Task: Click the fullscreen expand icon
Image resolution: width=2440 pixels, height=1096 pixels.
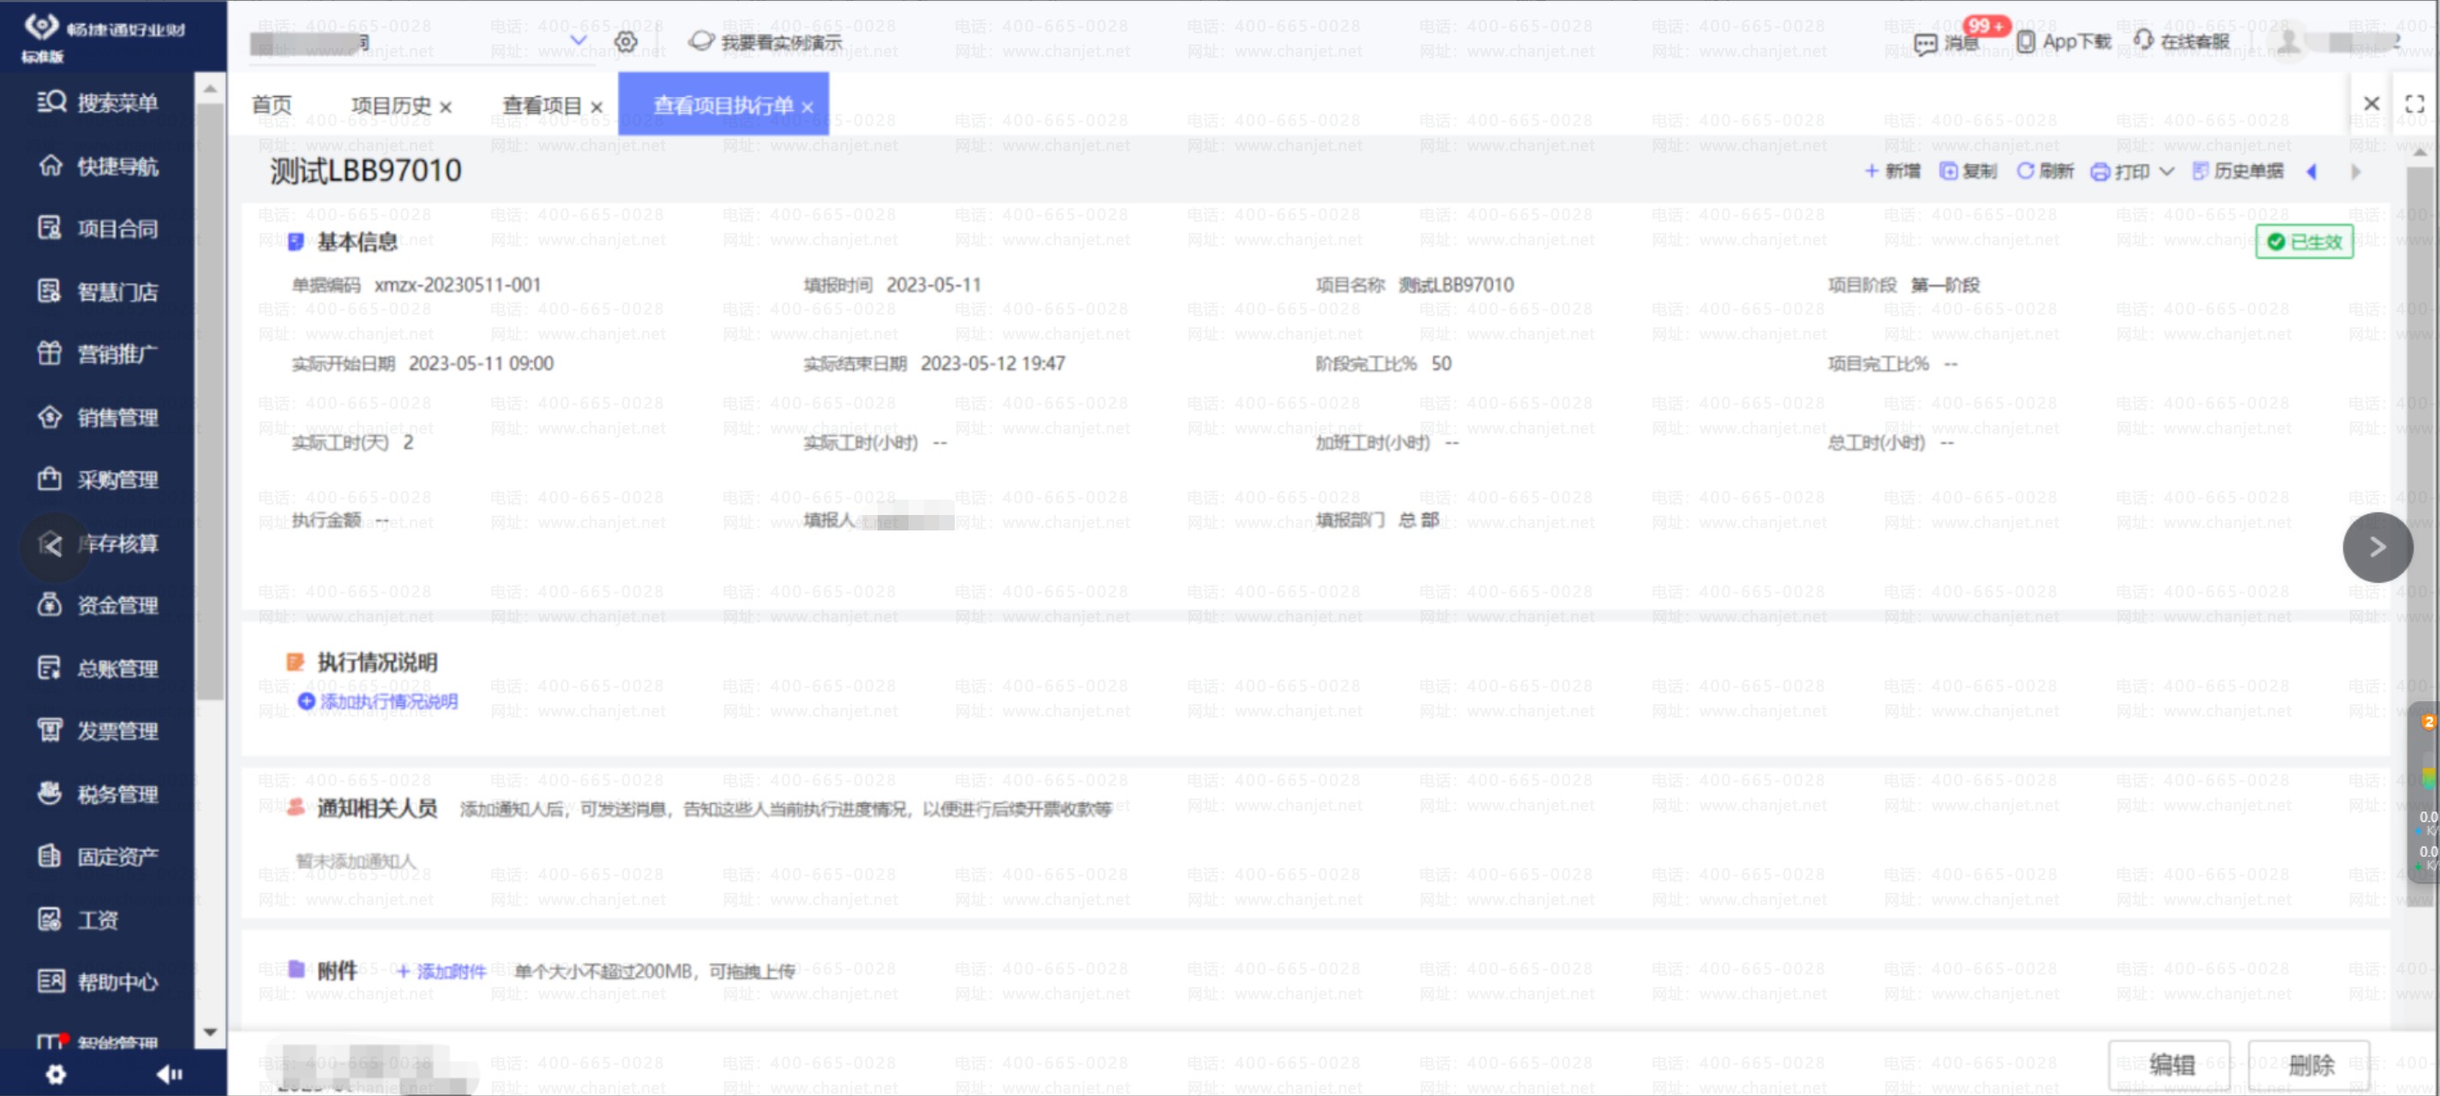Action: pos(2414,105)
